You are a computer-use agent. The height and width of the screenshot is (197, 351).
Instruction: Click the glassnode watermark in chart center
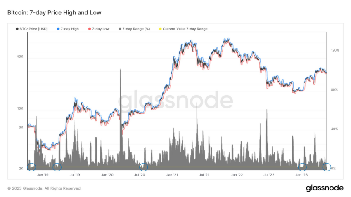[175, 100]
